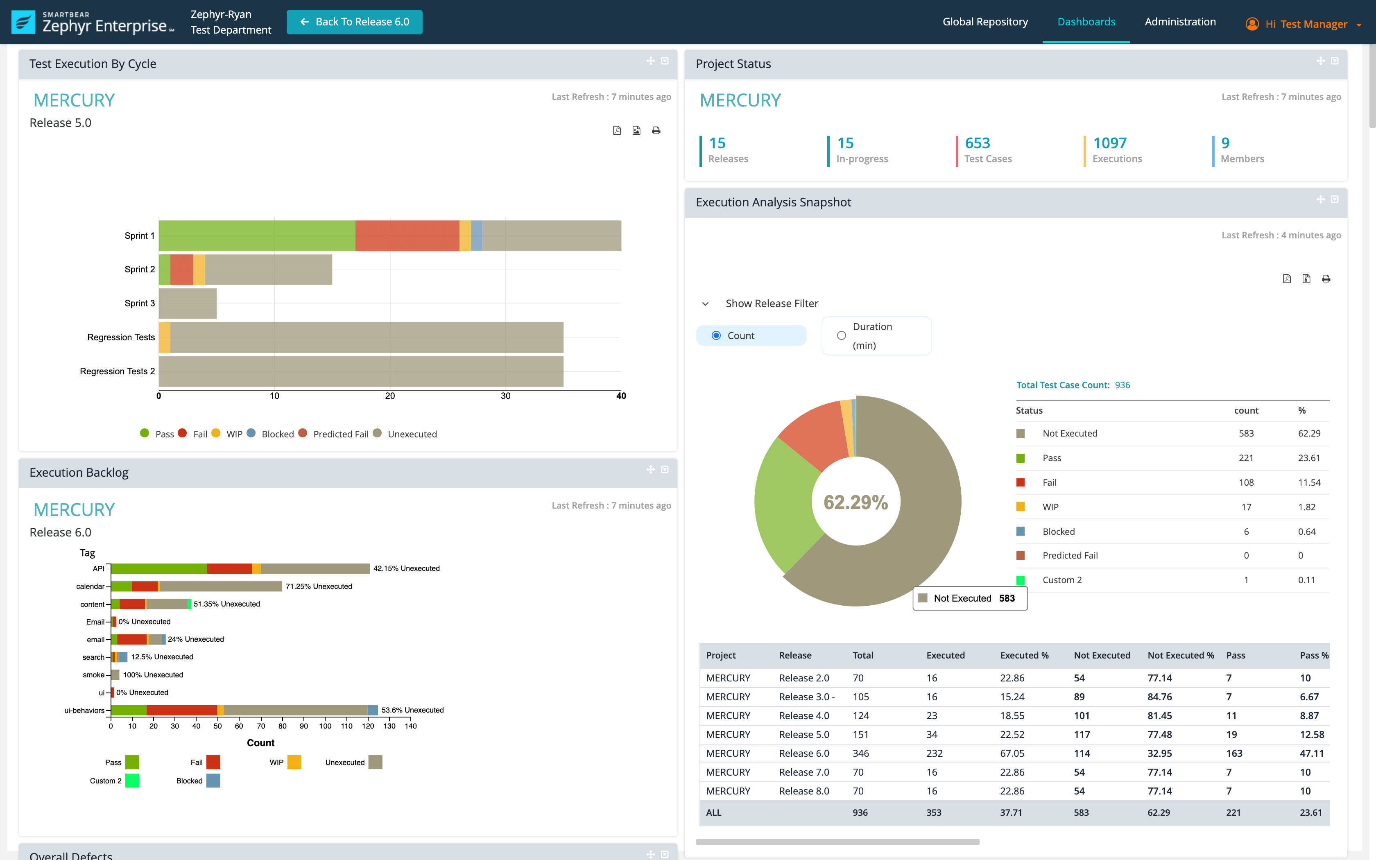Export Execution Analysis Snapshot as PDF
Image resolution: width=1376 pixels, height=860 pixels.
(1287, 279)
